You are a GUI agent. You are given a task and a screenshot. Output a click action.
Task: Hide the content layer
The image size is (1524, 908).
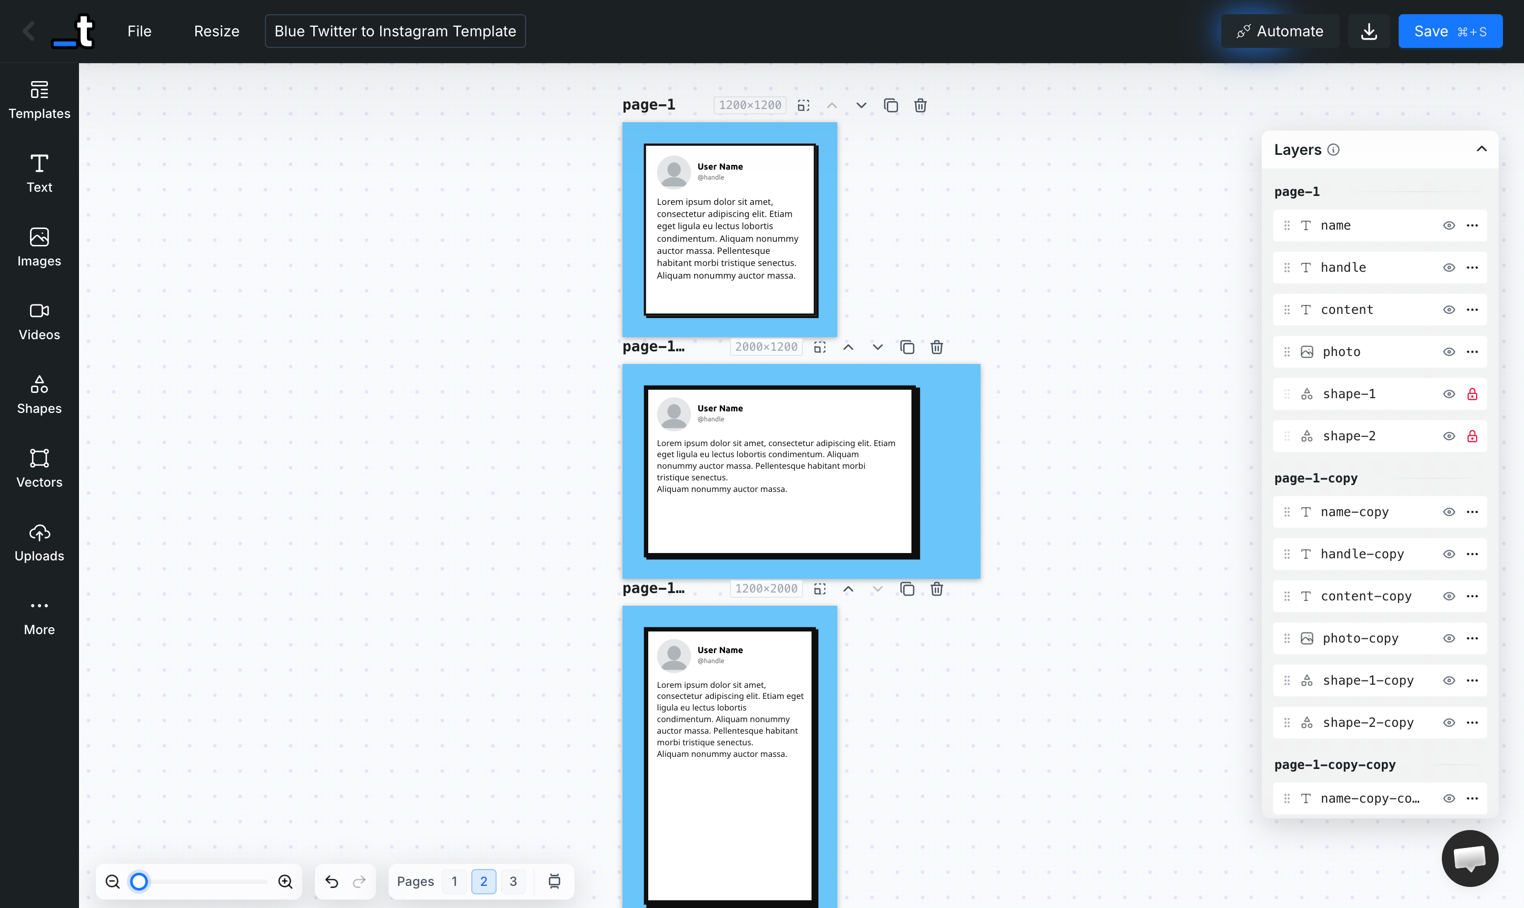pos(1449,310)
